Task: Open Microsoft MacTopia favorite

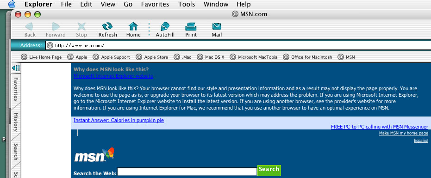Action: click(x=253, y=57)
